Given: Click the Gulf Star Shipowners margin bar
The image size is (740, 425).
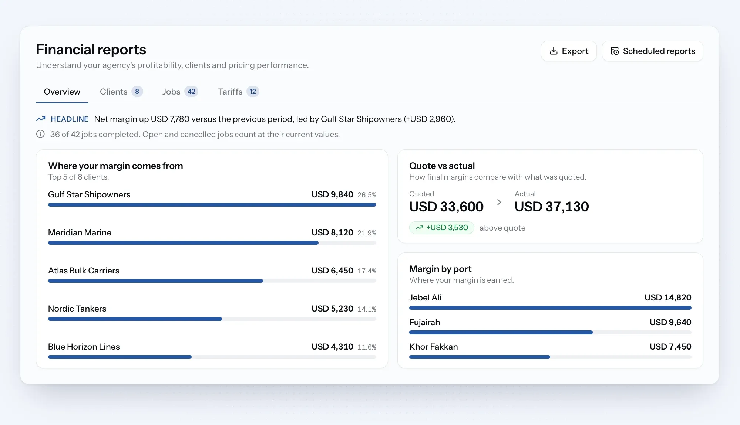Looking at the screenshot, I should pyautogui.click(x=212, y=205).
